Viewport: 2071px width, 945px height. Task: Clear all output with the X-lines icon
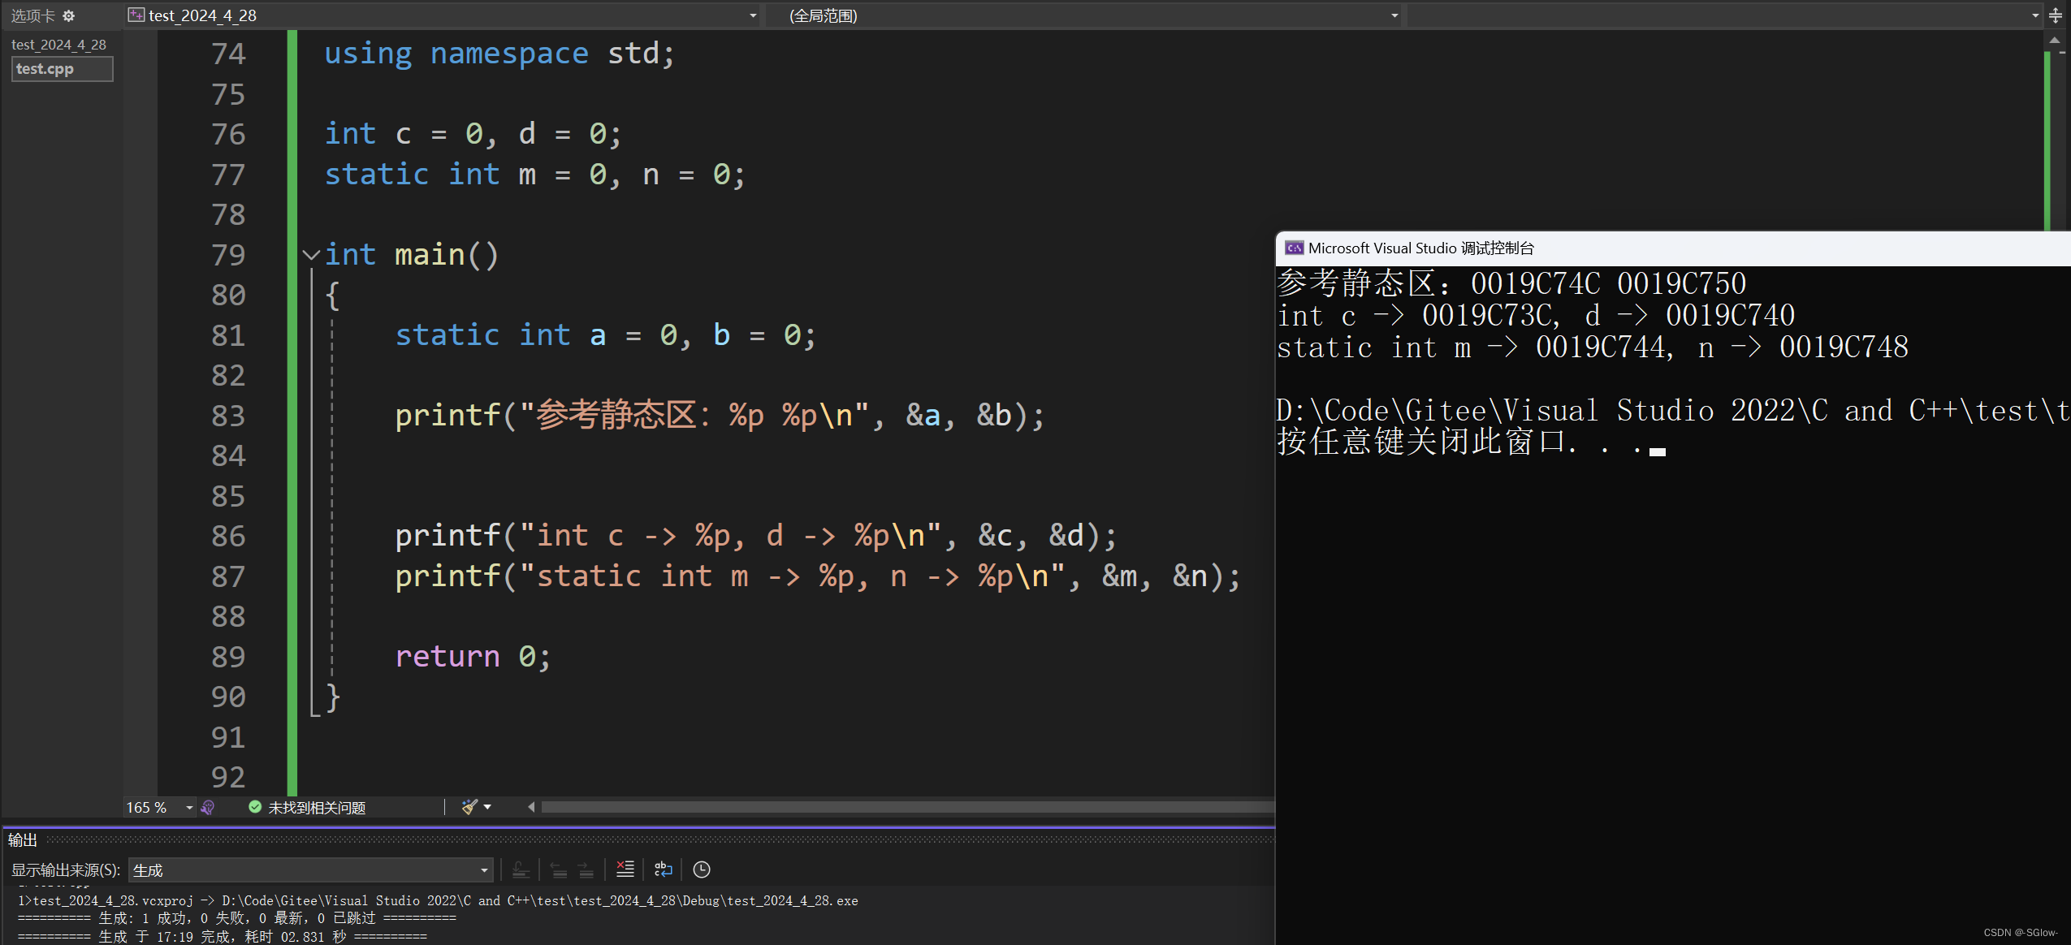[625, 869]
